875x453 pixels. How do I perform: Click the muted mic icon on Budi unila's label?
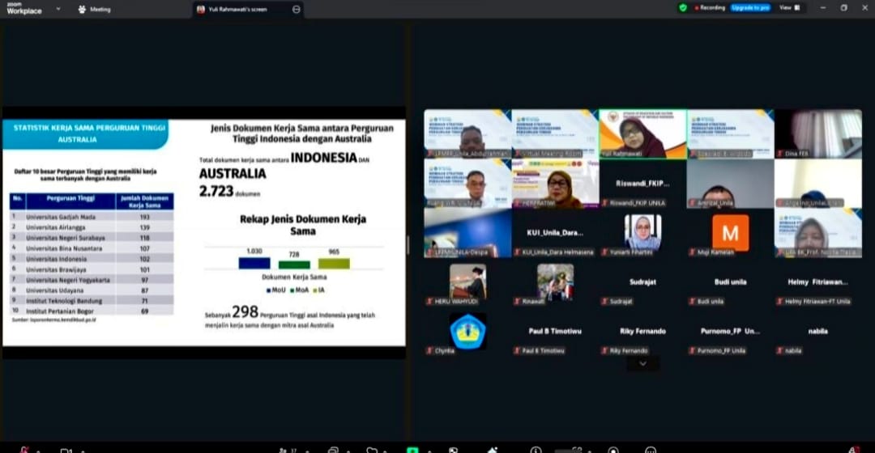pyautogui.click(x=693, y=302)
